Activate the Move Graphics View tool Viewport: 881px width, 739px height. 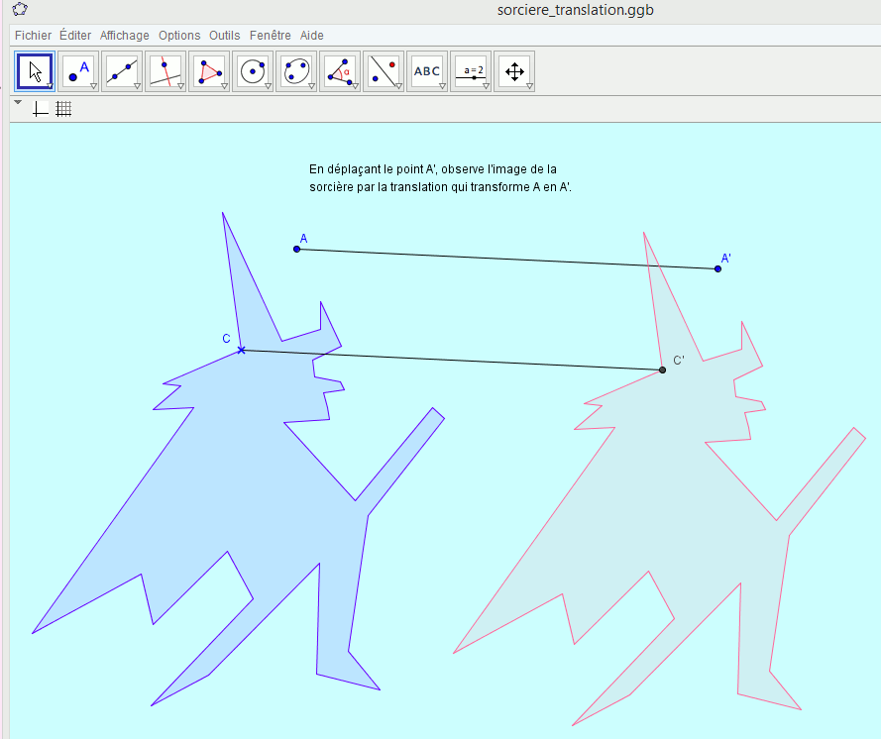point(513,70)
